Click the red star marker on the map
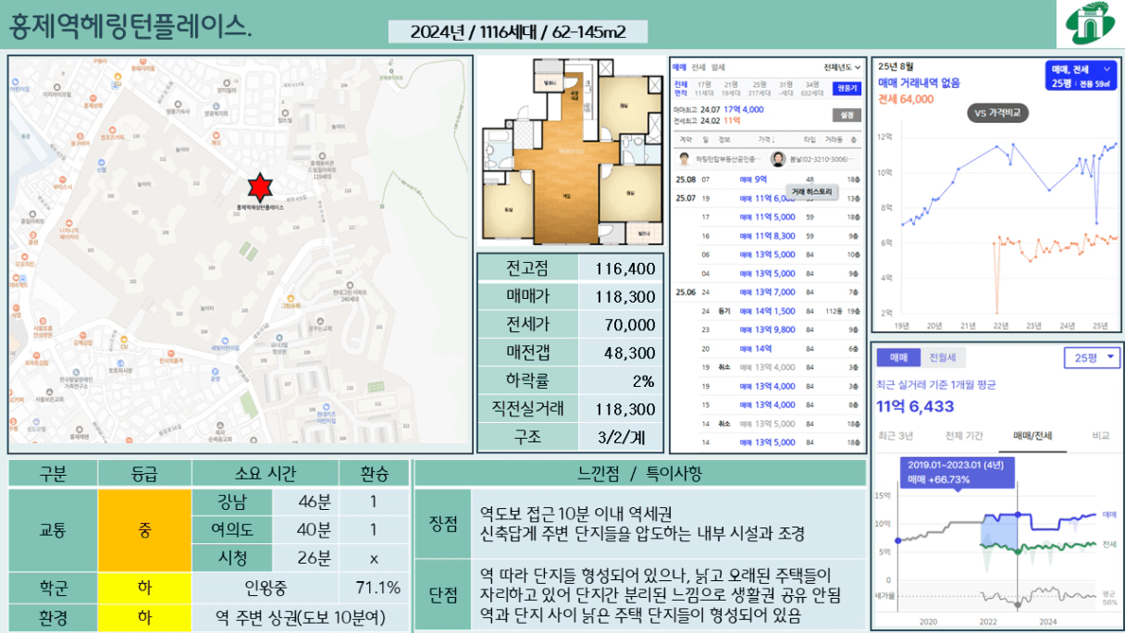This screenshot has width=1125, height=633. (x=260, y=189)
